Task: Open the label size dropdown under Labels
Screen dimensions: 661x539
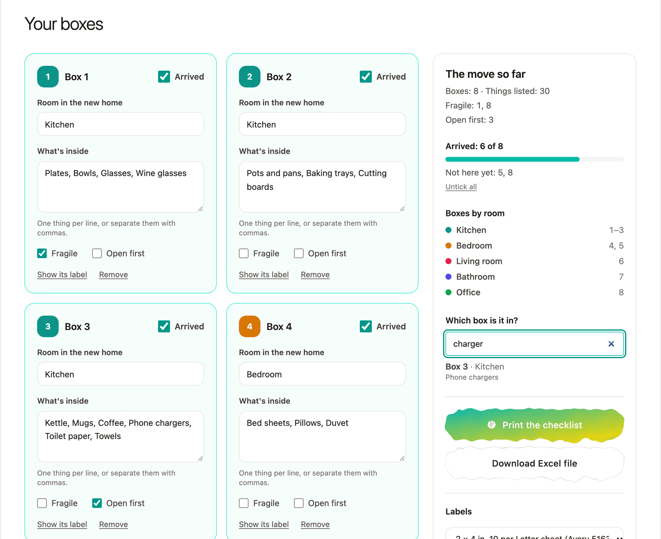Action: coord(534,534)
